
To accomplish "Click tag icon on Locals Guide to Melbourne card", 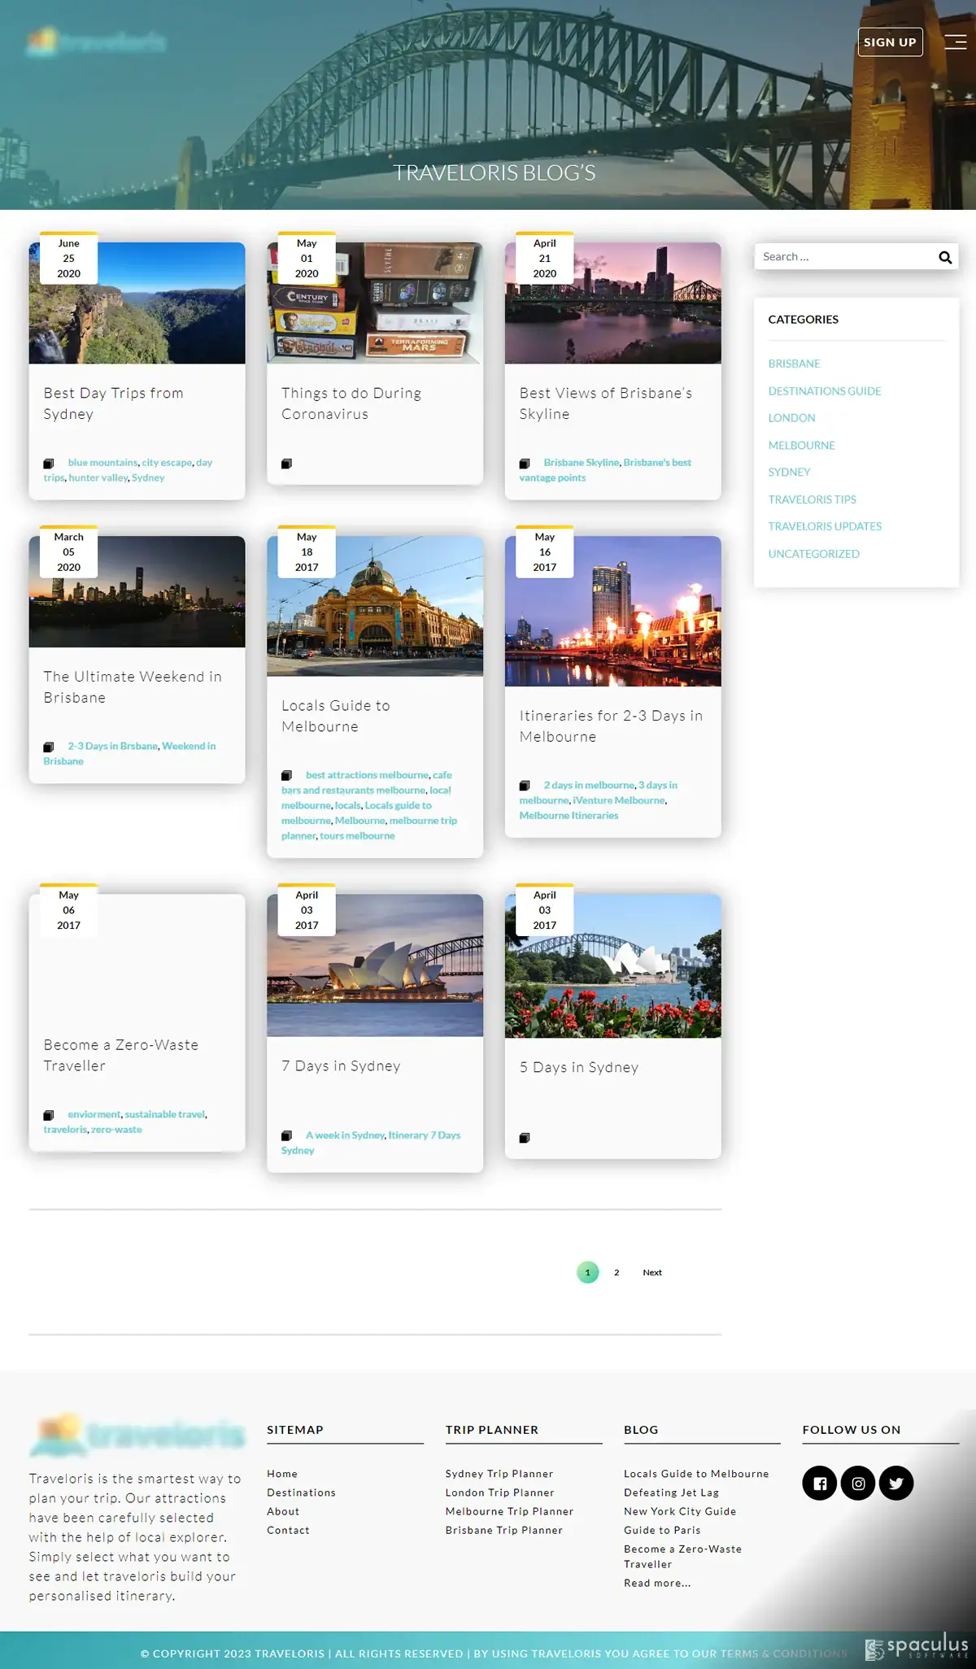I will (286, 776).
